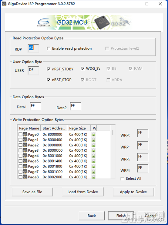Close the ISP Programmer window
The width and height of the screenshot is (168, 225).
click(x=160, y=4)
